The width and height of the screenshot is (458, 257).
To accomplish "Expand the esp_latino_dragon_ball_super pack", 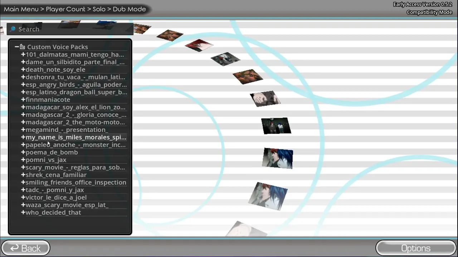I will 23,92.
